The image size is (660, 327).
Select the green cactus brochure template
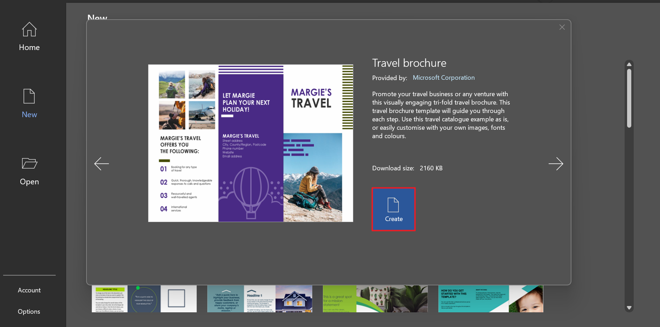click(x=375, y=299)
